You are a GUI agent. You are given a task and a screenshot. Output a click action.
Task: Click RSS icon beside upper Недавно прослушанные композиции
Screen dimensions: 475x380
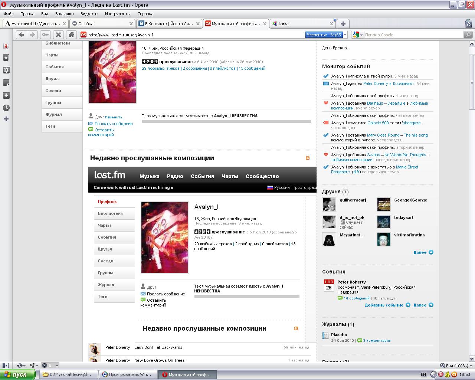[307, 158]
